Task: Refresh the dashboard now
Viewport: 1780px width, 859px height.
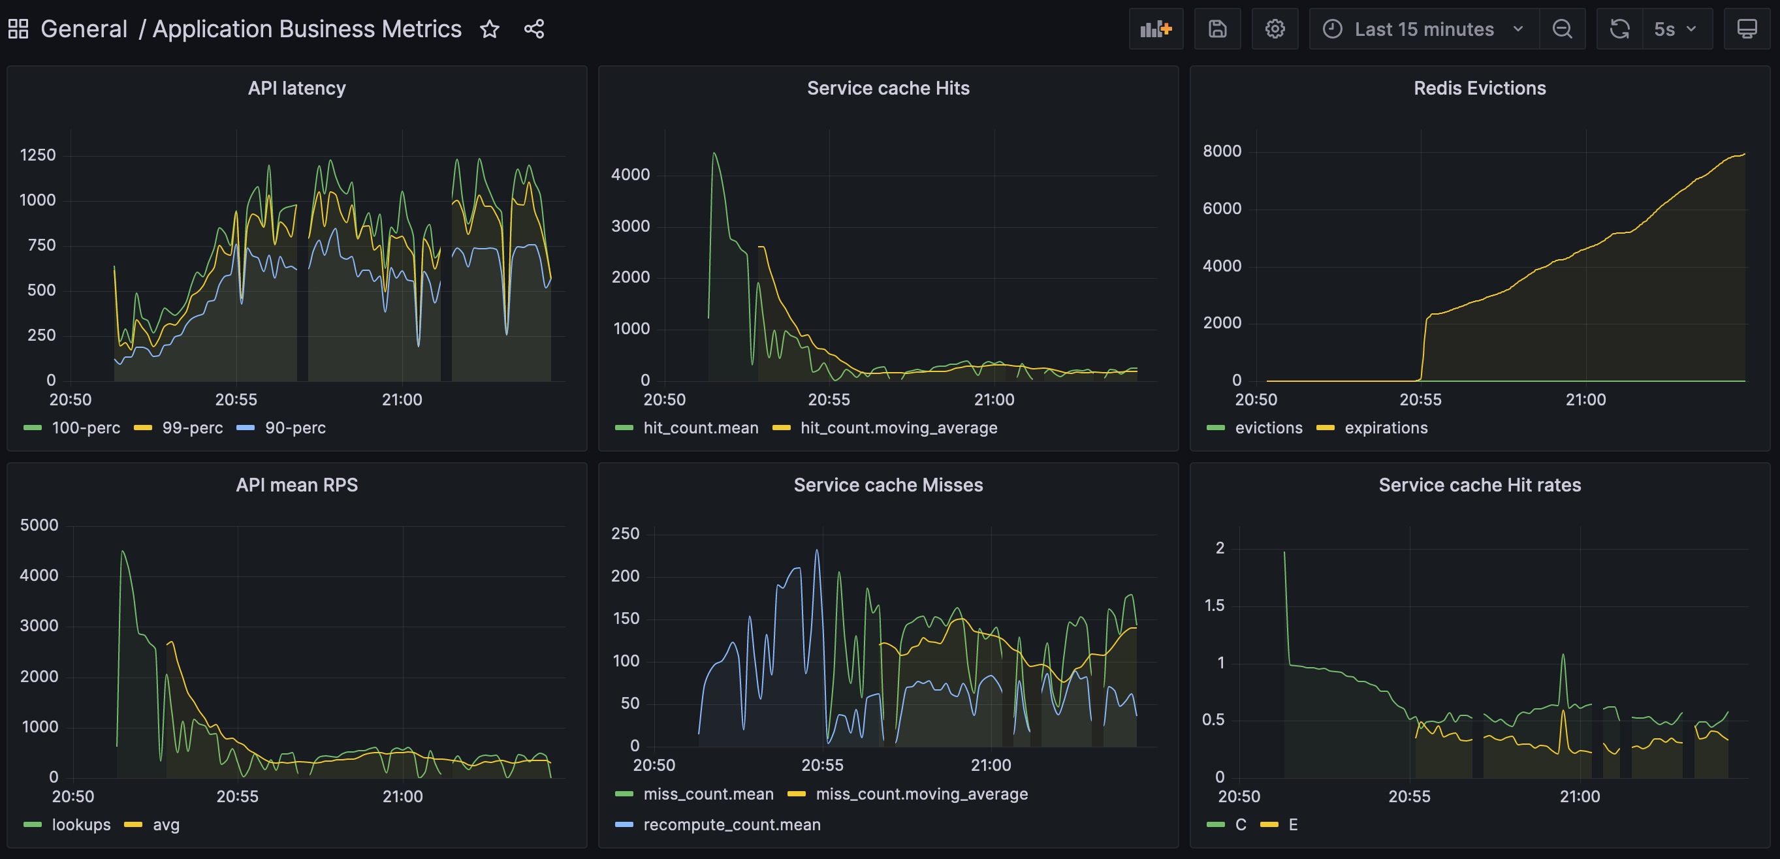Action: 1619,29
